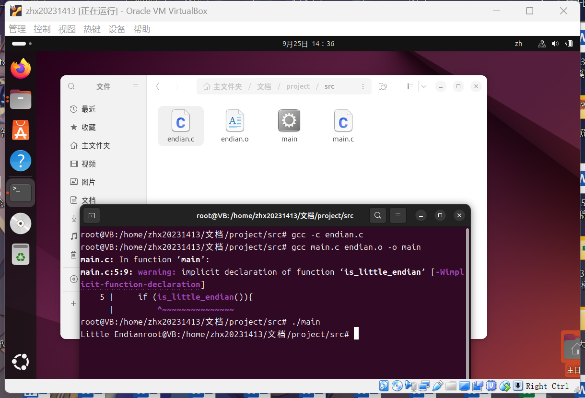The image size is (585, 398).
Task: Click the VirtualBox hard disk status icon
Action: coord(384,386)
